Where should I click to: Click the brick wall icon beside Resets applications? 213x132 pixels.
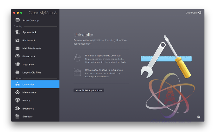pos(77,72)
